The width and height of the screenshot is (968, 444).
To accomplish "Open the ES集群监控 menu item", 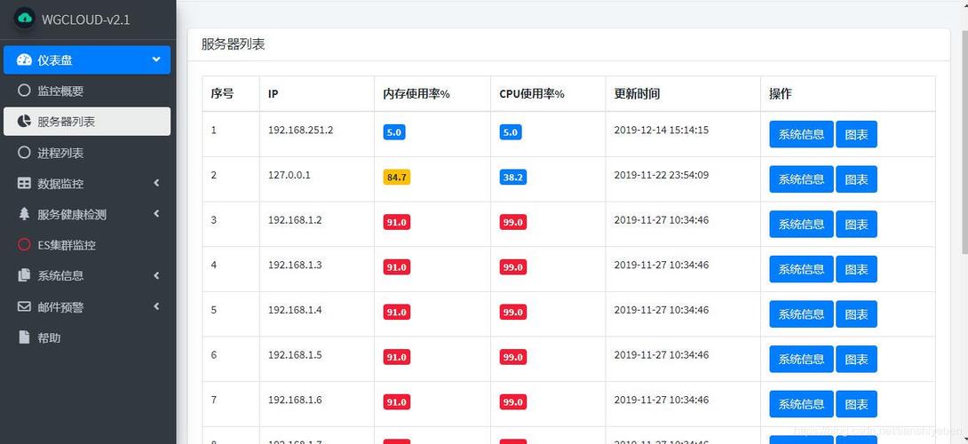I will coord(87,244).
